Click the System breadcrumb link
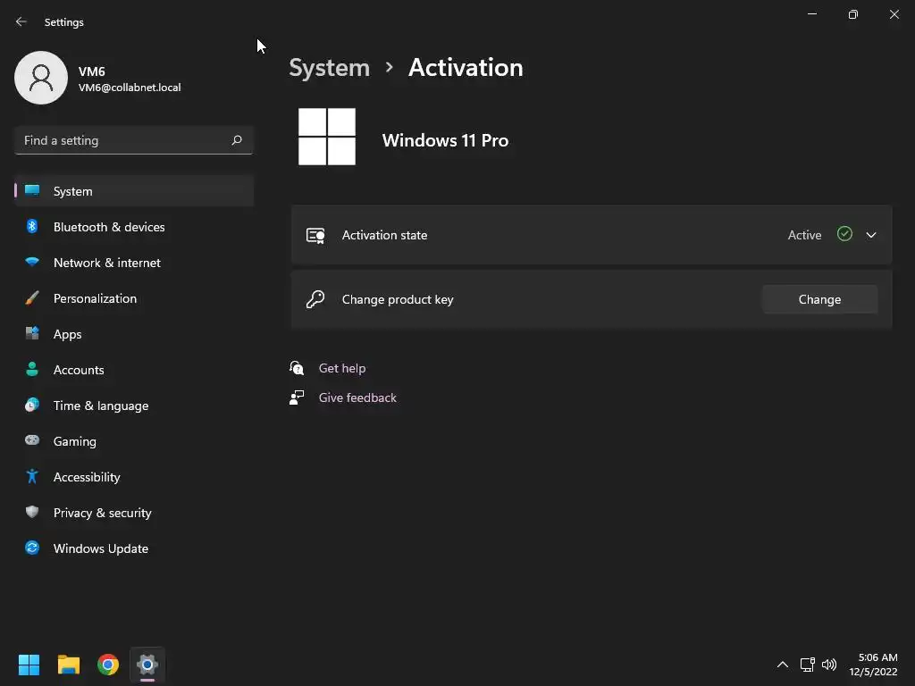915x686 pixels. [x=329, y=68]
